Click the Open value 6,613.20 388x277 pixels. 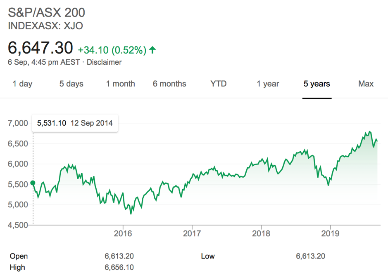coord(119,256)
